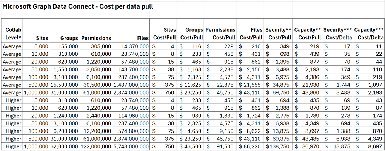Click the Capacity cost cell 86,970
Screen dimensions: 385x151
(x=307, y=146)
